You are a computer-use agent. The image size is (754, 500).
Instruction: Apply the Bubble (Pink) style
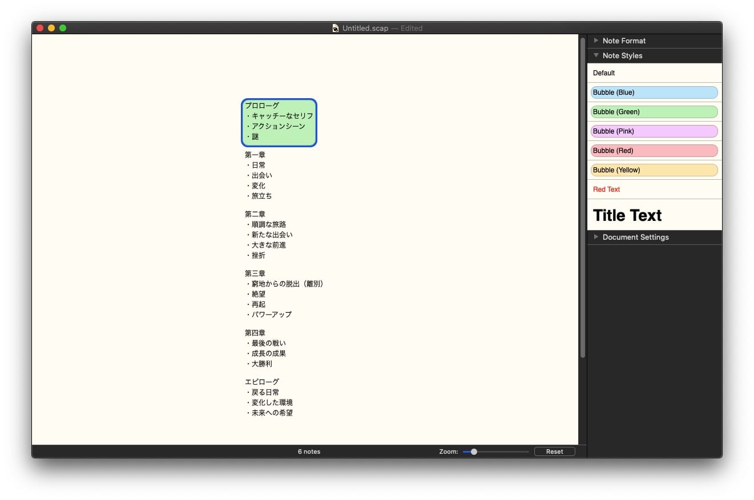[x=654, y=131]
